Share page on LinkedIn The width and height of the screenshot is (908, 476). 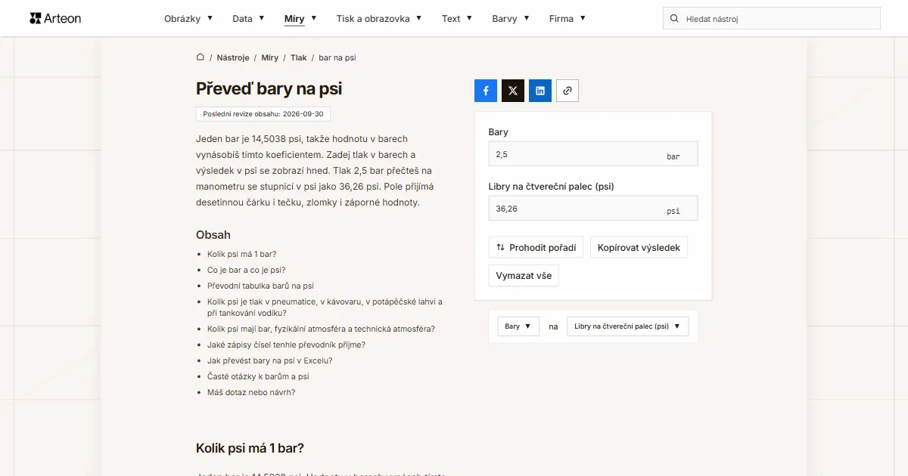(x=540, y=91)
